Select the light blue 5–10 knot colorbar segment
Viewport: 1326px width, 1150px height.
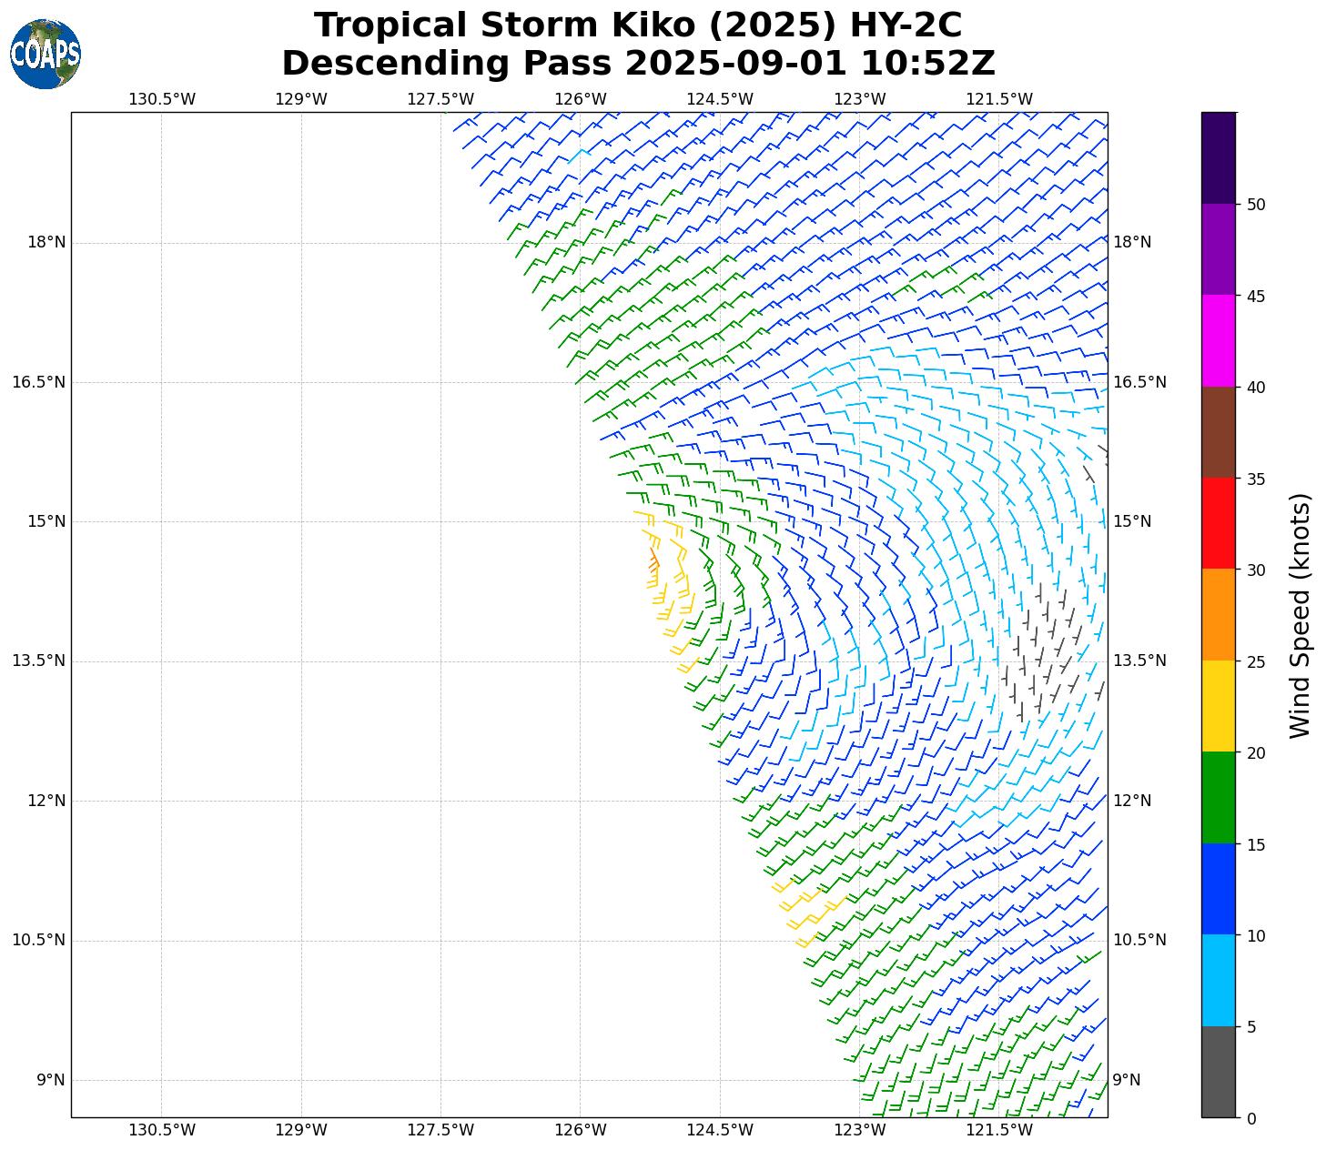click(x=1218, y=980)
